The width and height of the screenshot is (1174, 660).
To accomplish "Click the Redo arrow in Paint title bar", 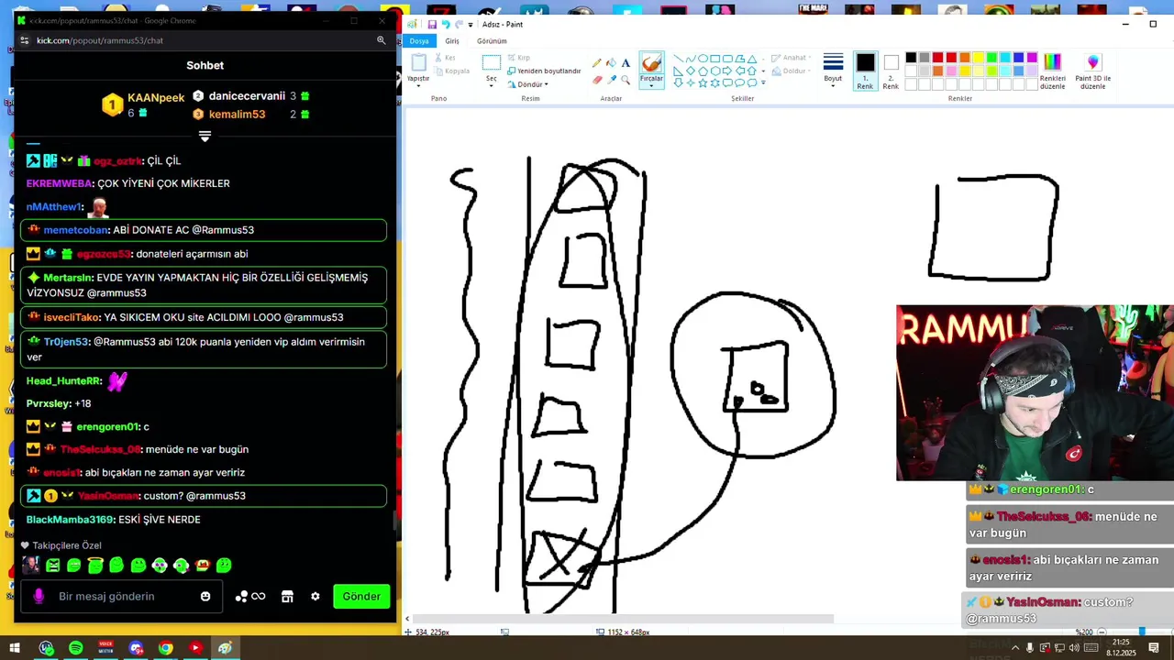I will pyautogui.click(x=459, y=25).
